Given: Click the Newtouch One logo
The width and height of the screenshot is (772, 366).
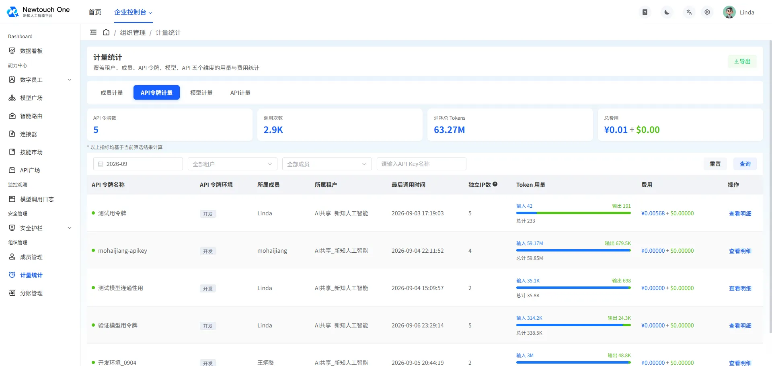Looking at the screenshot, I should 38,12.
